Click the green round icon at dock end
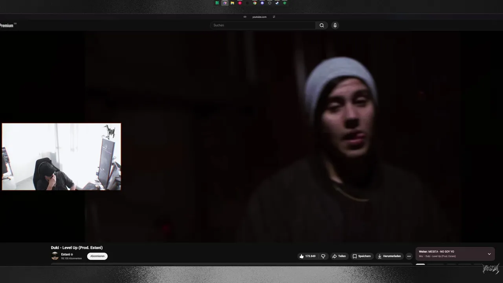This screenshot has width=503, height=283. (285, 3)
